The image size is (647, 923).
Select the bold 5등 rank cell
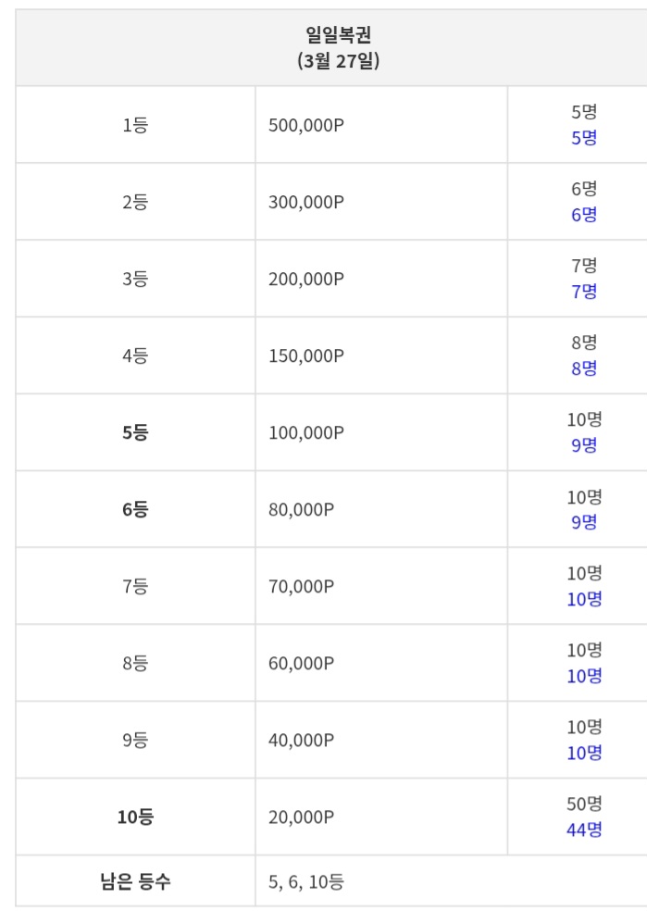135,432
